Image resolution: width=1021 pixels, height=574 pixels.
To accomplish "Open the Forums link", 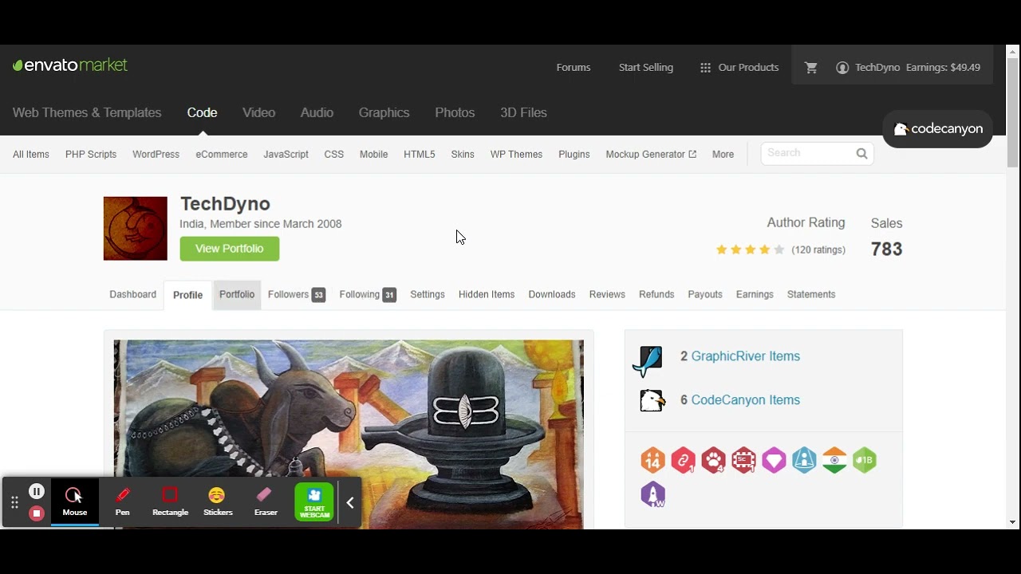I will pyautogui.click(x=574, y=68).
